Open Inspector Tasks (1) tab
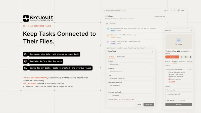Image resolution: width=201 pixels, height=113 pixels. [175, 62]
